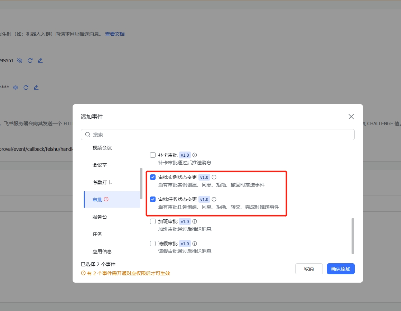Uncheck the 审批任务状态变更 checkbox
The height and width of the screenshot is (311, 401).
click(153, 199)
